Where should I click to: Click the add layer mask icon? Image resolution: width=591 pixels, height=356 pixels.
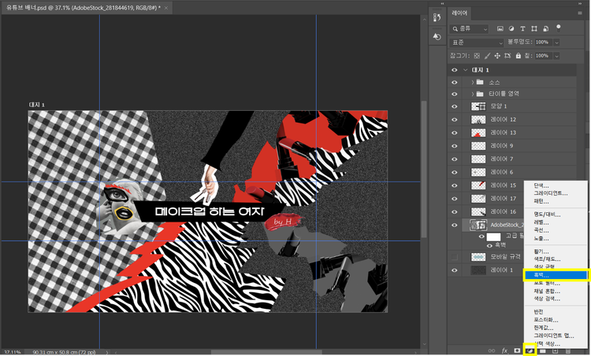(x=517, y=350)
